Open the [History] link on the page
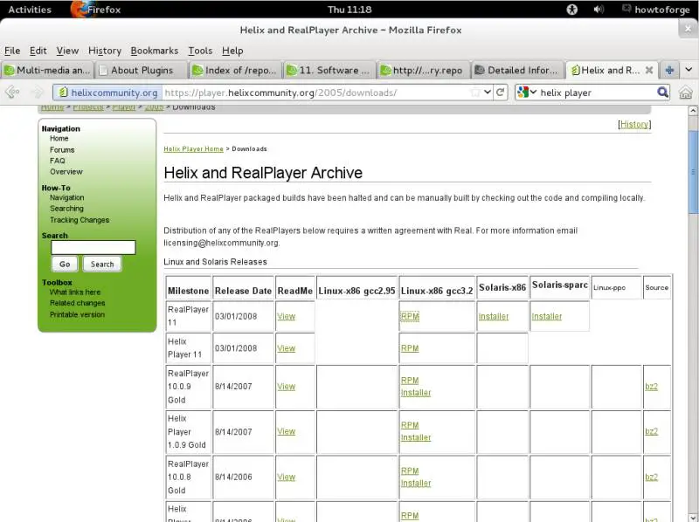The height and width of the screenshot is (522, 699). click(634, 124)
